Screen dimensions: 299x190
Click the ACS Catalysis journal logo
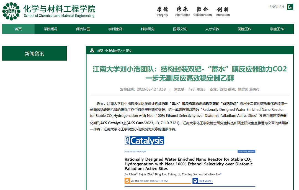[144, 141]
